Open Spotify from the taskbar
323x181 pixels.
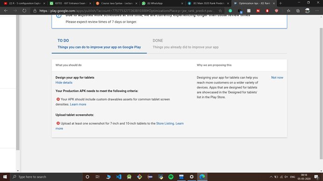(x=171, y=177)
